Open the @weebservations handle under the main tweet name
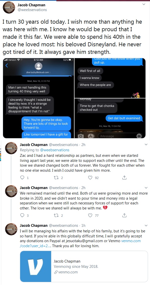 [x=32, y=10]
